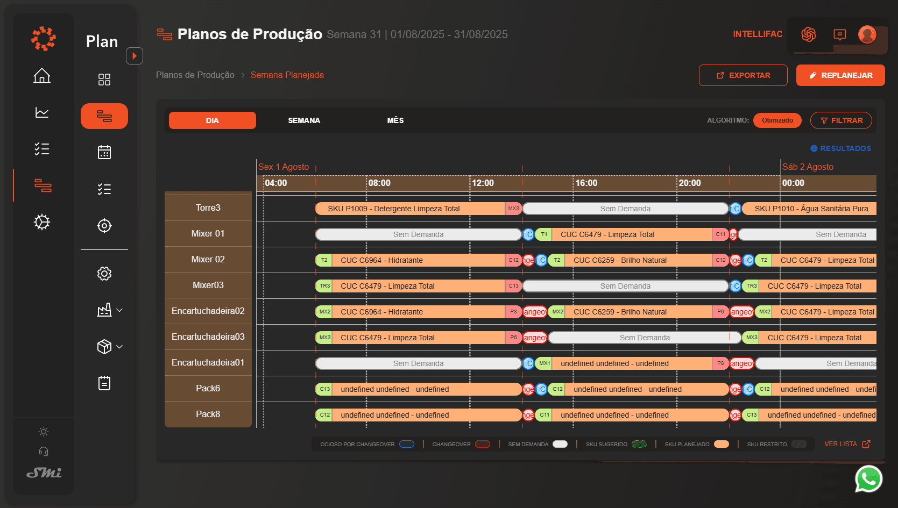This screenshot has width=898, height=508.
Task: Click the line chart analytics icon
Action: tap(42, 112)
